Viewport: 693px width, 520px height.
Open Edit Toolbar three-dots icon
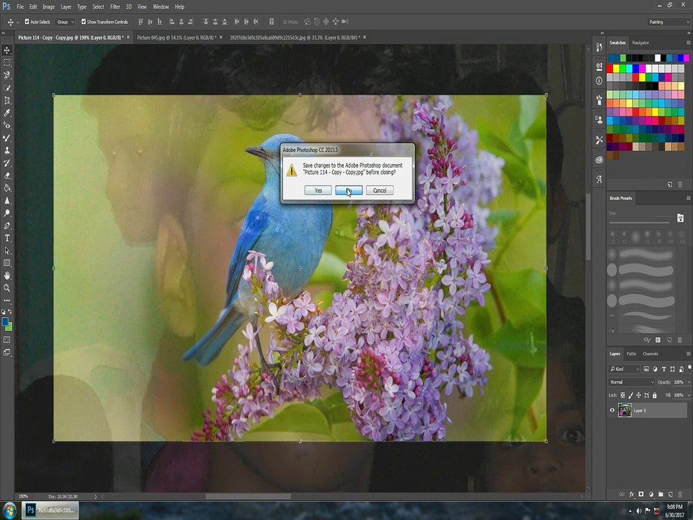coord(7,300)
